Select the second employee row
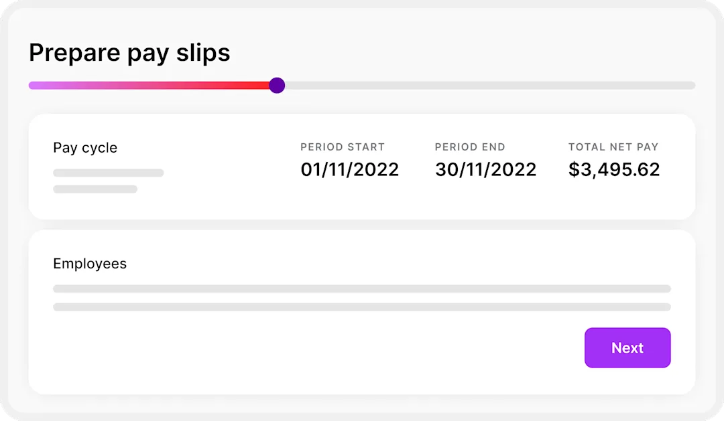This screenshot has width=724, height=421. click(362, 307)
